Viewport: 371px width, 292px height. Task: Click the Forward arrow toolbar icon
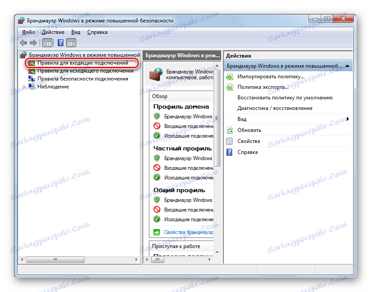click(x=33, y=43)
